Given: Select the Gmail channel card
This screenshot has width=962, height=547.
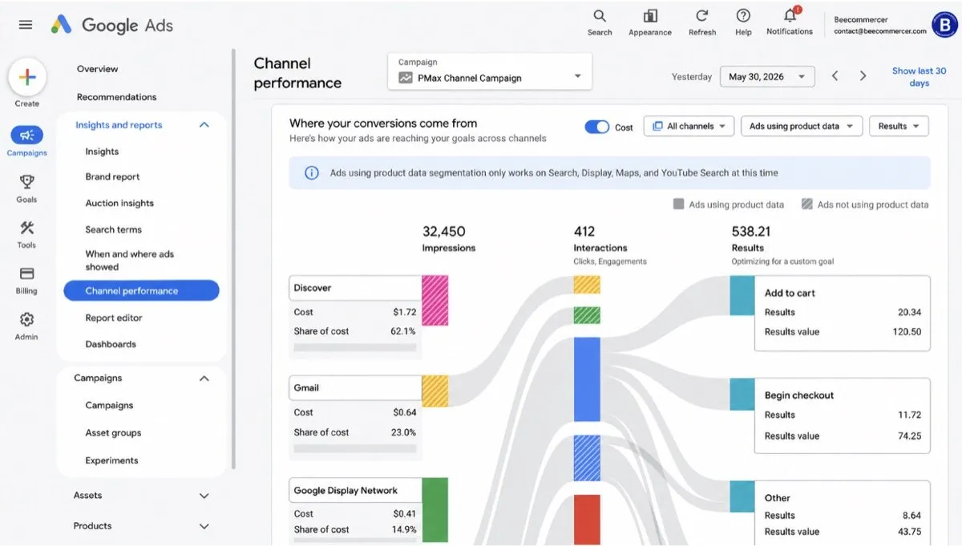Looking at the screenshot, I should [355, 417].
